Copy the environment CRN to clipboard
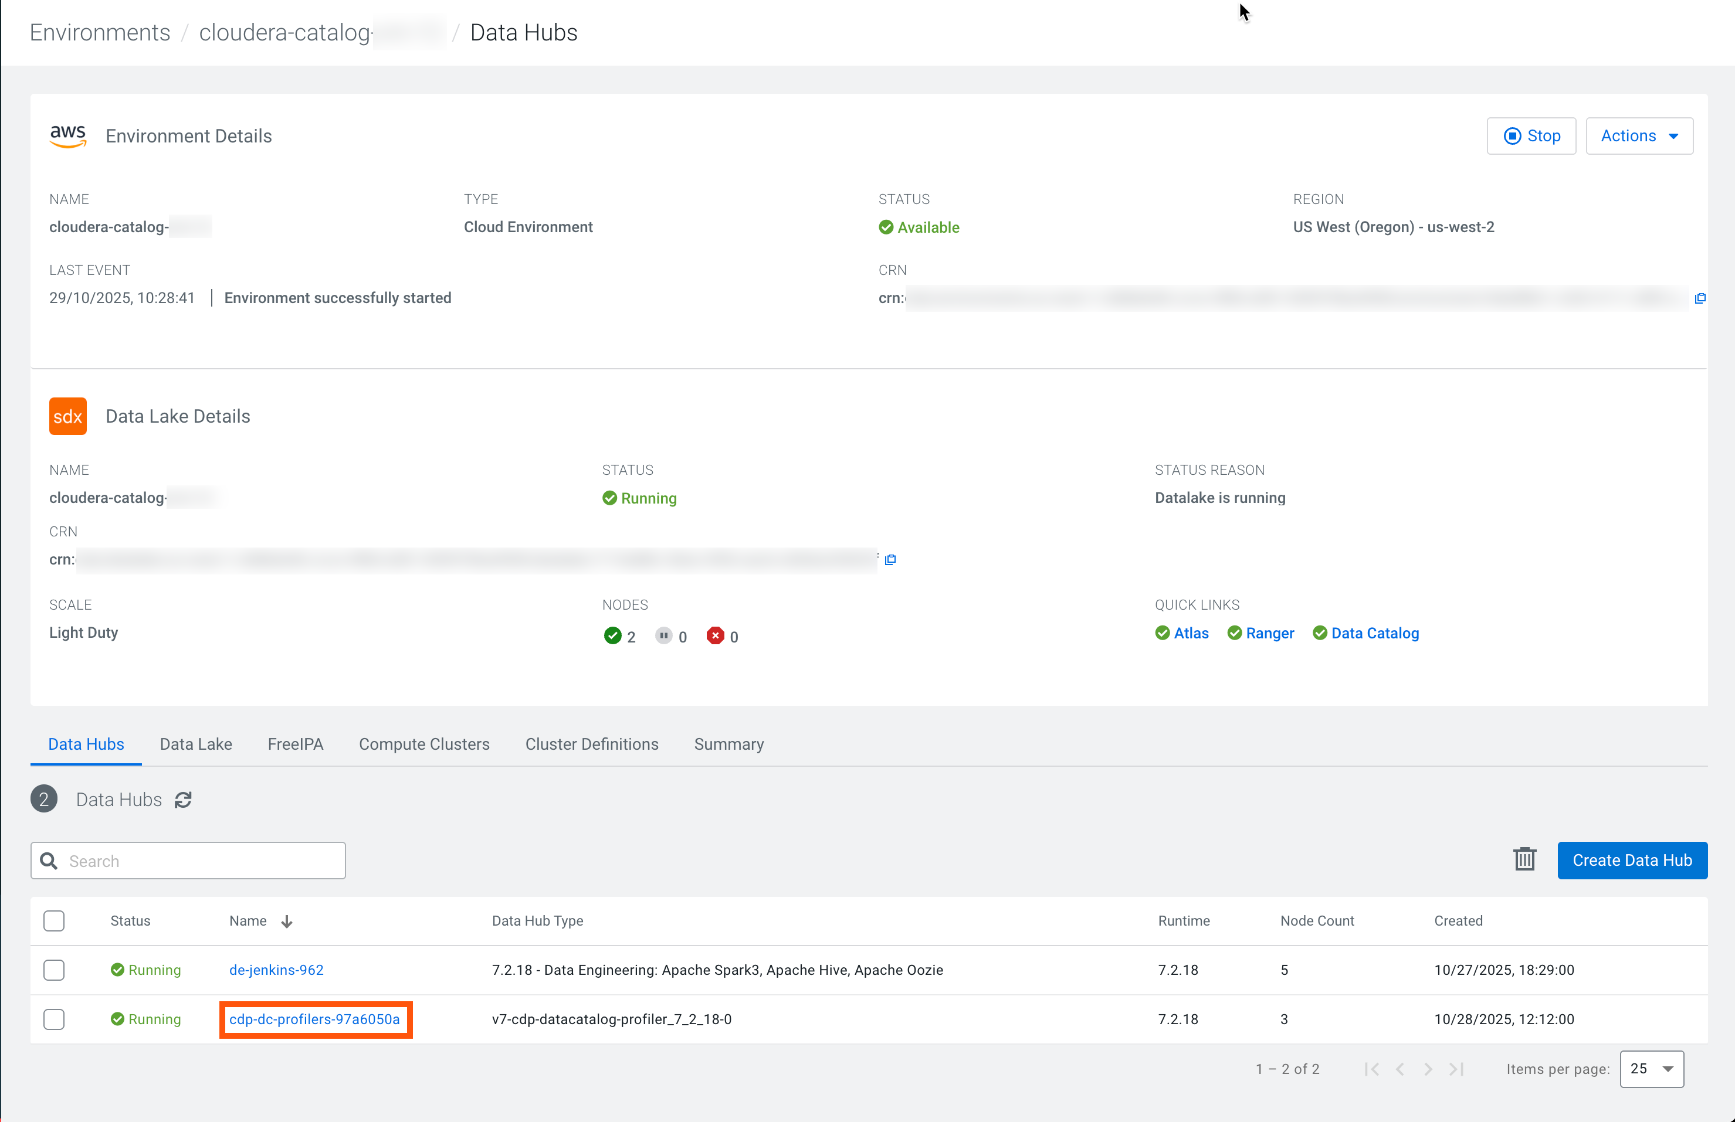Image resolution: width=1735 pixels, height=1122 pixels. 1699,298
